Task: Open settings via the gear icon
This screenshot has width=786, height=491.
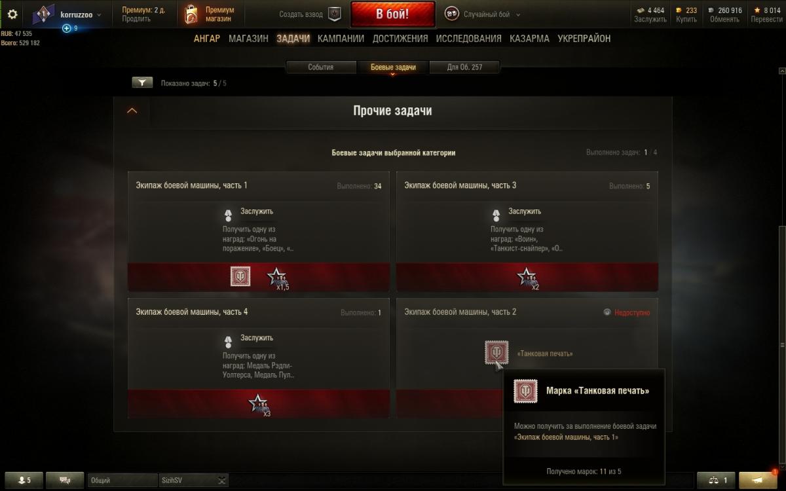Action: pyautogui.click(x=12, y=14)
